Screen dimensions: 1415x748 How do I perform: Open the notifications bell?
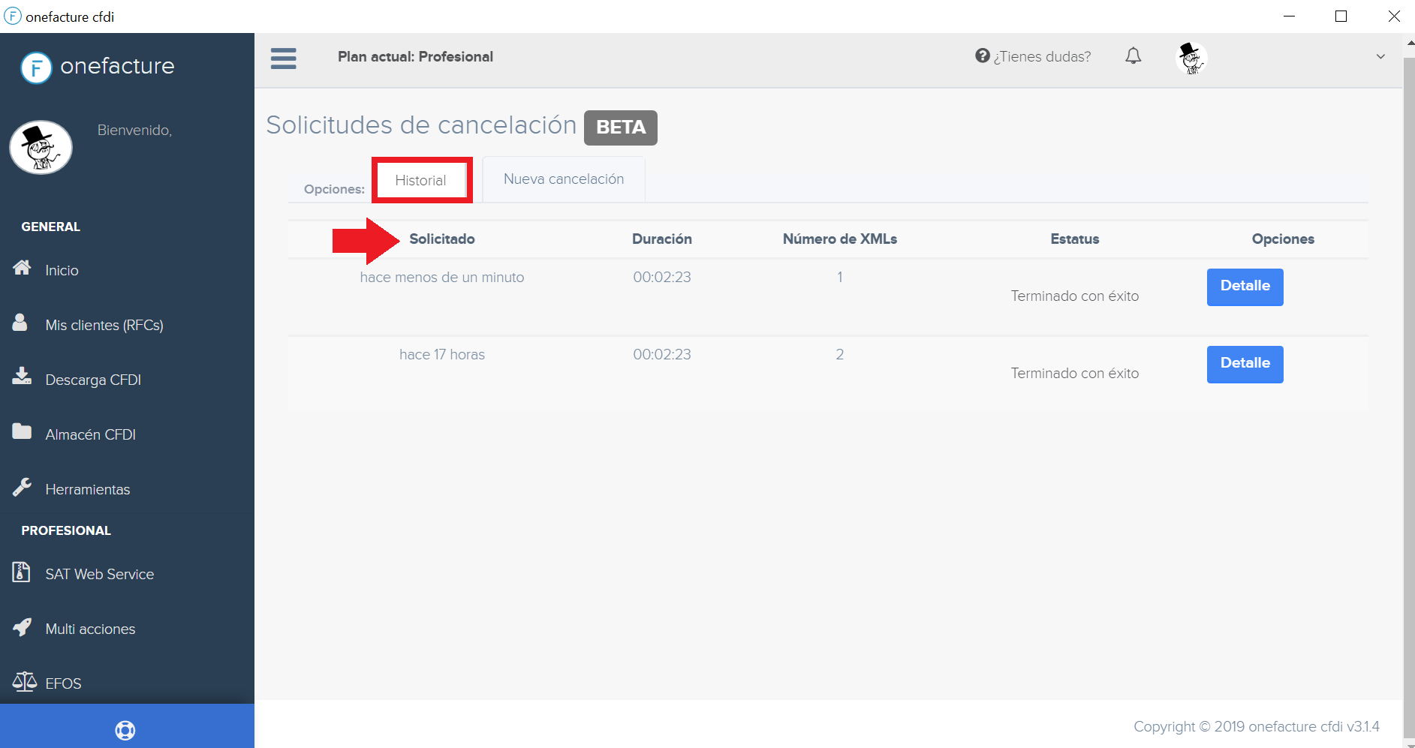tap(1133, 56)
